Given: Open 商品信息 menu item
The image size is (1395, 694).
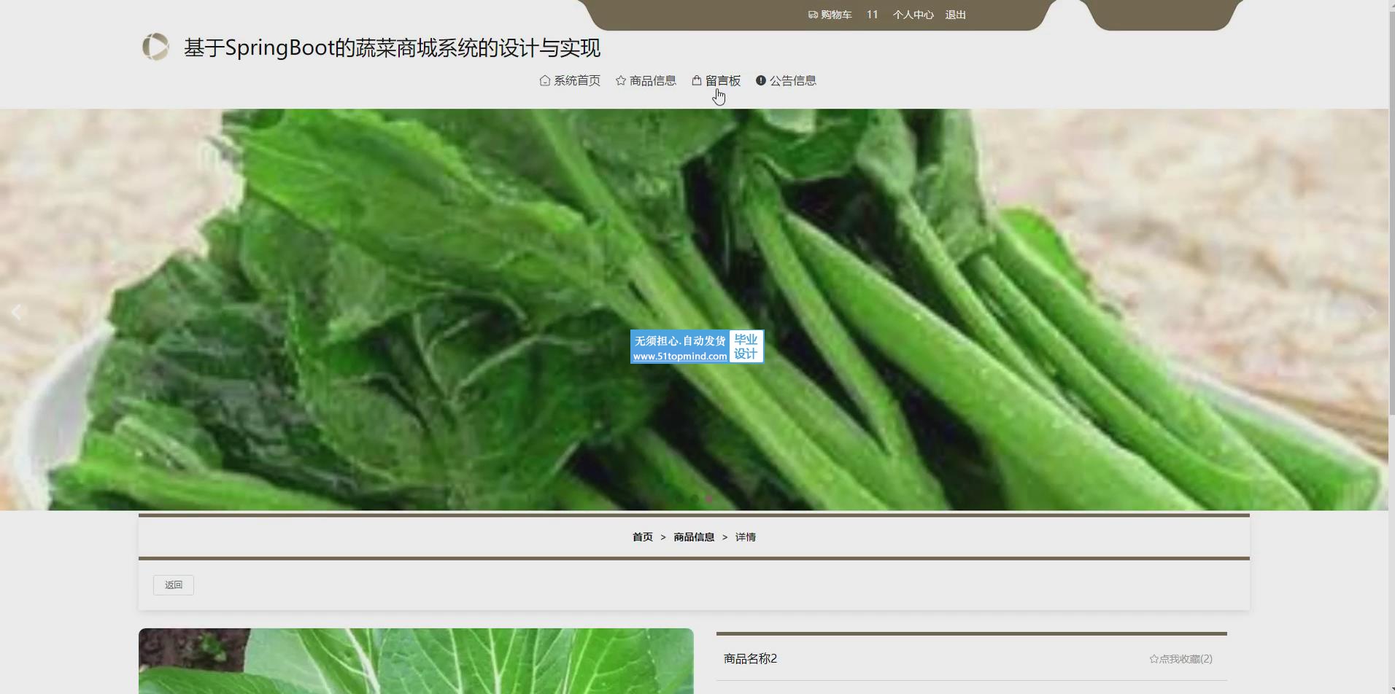Looking at the screenshot, I should click(x=646, y=80).
